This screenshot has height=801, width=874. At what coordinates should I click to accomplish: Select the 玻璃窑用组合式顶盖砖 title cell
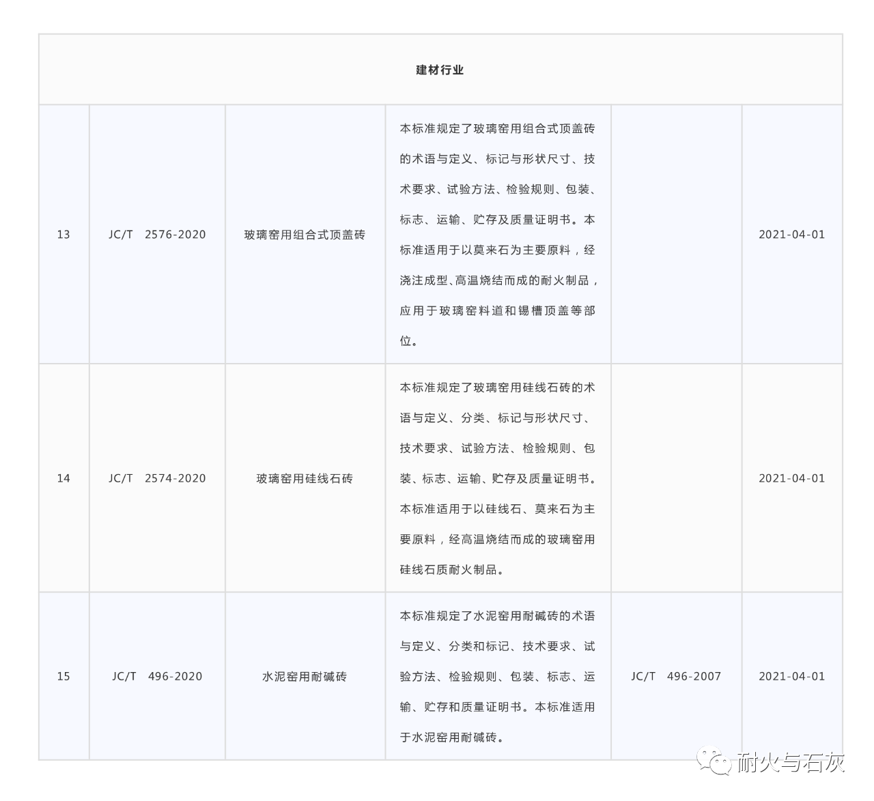point(306,234)
